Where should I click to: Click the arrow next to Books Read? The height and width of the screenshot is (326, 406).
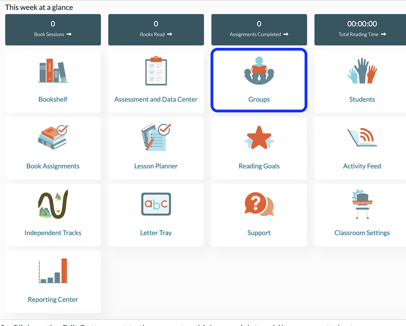170,34
